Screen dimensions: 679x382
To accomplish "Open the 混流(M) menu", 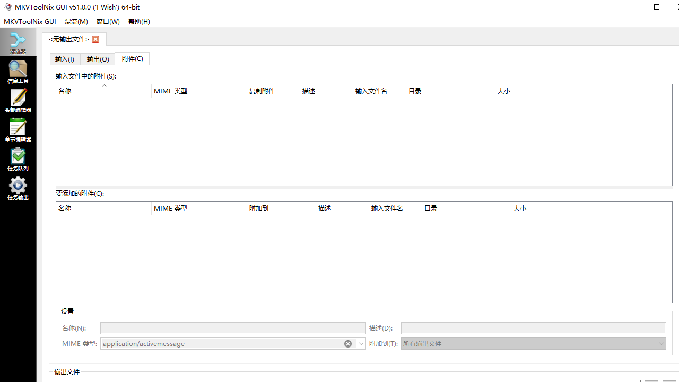I will point(76,21).
